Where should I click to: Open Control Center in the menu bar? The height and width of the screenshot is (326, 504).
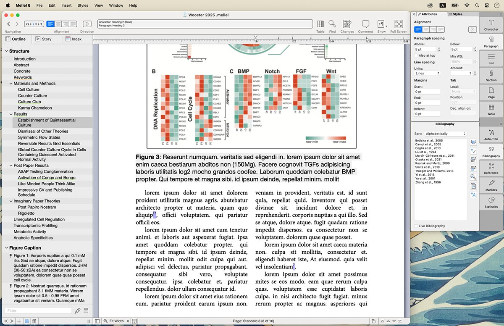pyautogui.click(x=487, y=5)
